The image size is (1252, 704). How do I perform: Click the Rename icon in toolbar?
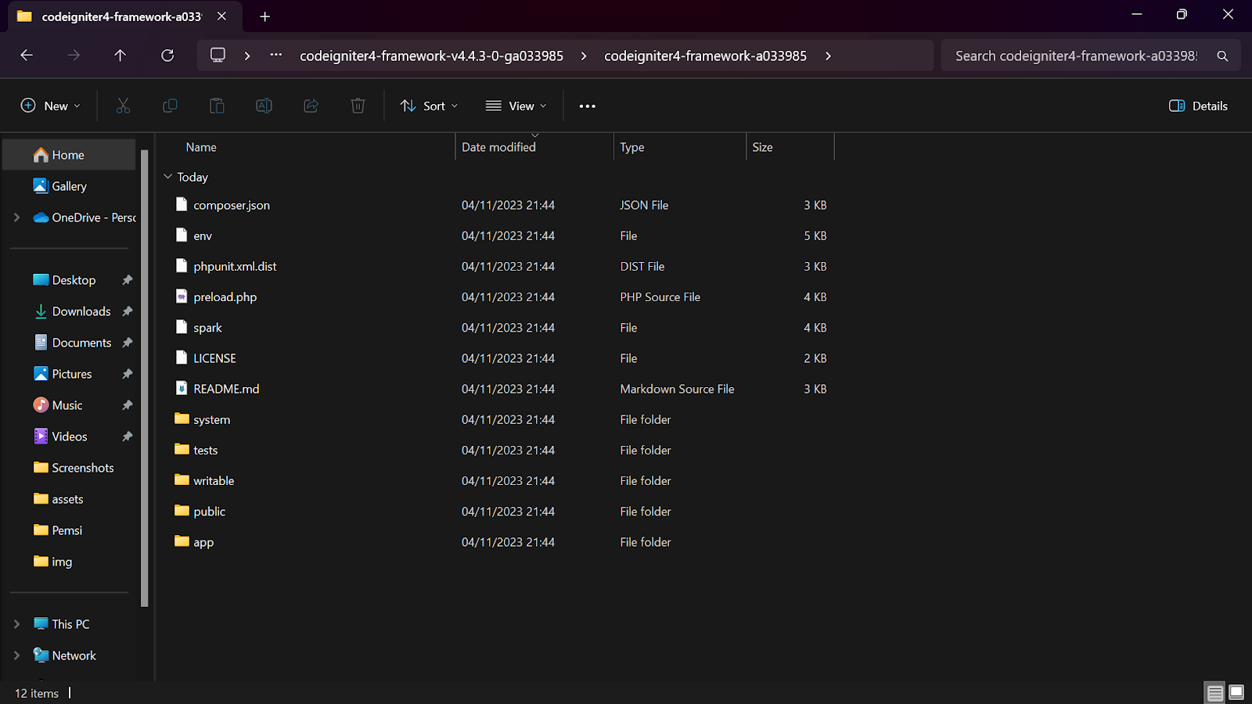click(264, 106)
